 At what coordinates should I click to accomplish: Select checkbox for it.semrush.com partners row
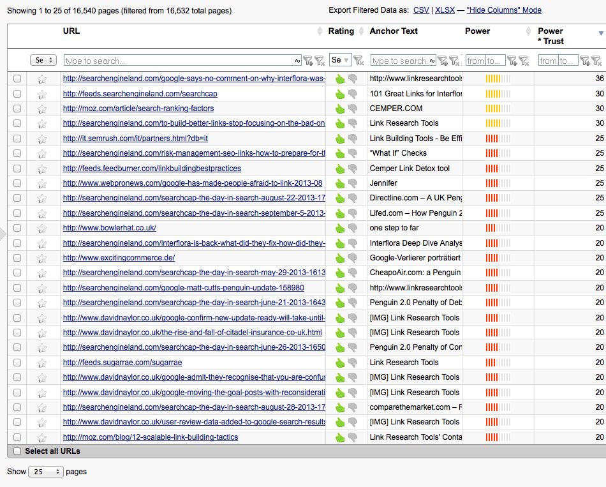click(17, 138)
